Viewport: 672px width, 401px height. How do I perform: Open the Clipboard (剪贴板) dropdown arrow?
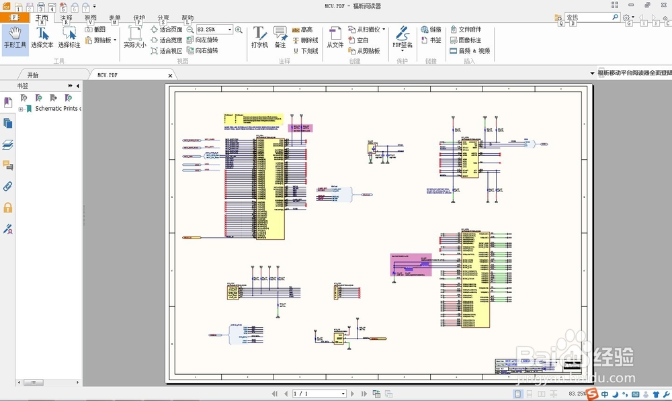coord(115,40)
